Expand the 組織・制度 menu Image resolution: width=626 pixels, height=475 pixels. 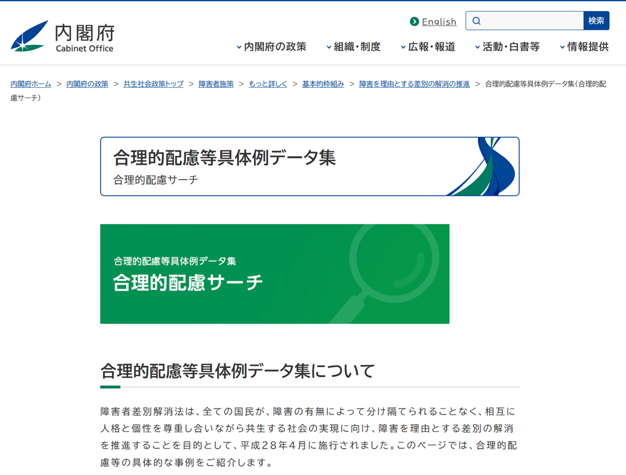click(x=354, y=47)
